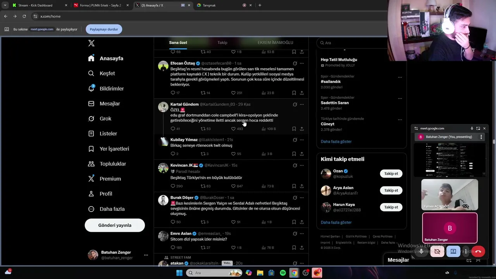Open account menu next to Batuhan Zenger
This screenshot has height=279, width=496.
click(146, 255)
